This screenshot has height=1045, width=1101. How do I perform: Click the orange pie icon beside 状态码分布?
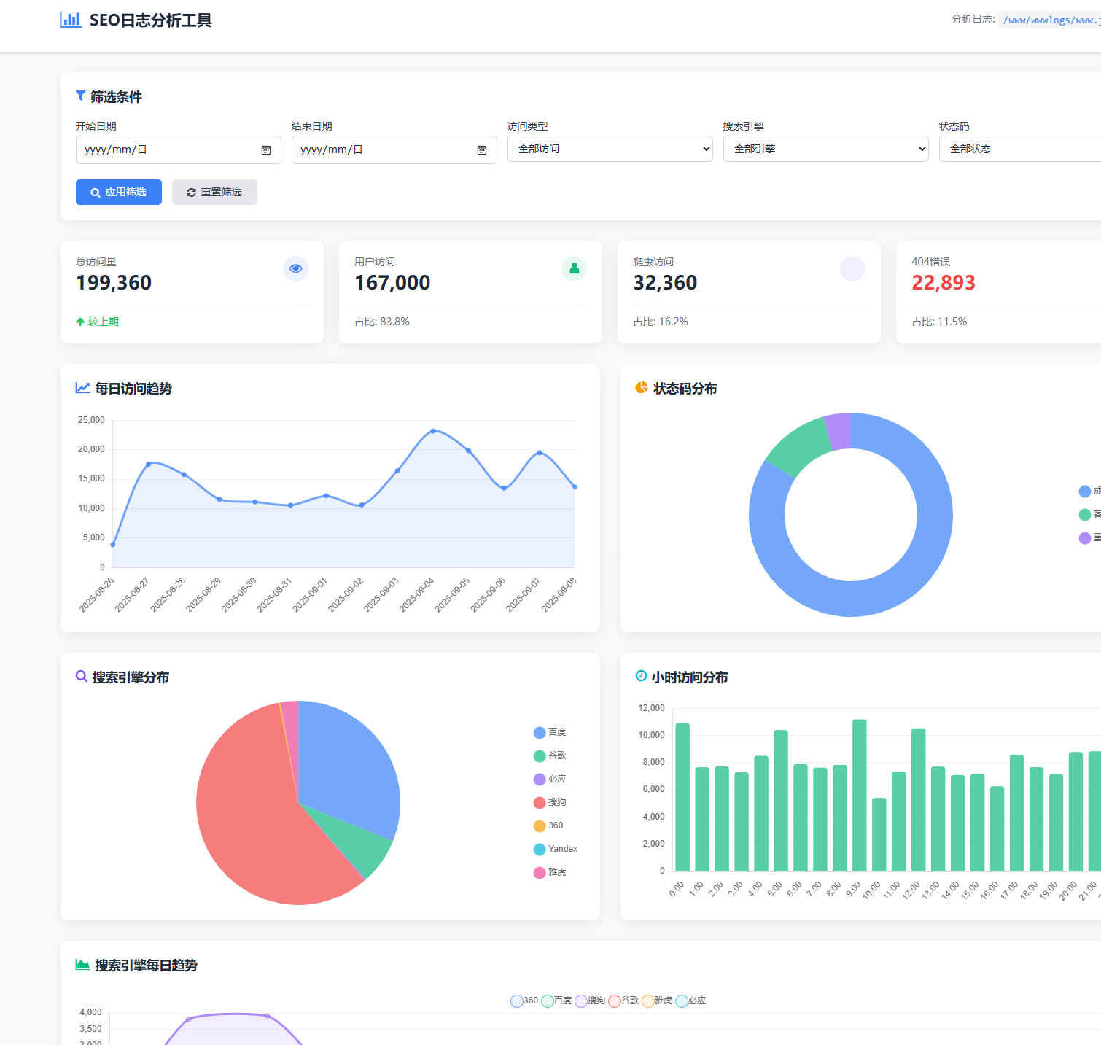coord(642,387)
